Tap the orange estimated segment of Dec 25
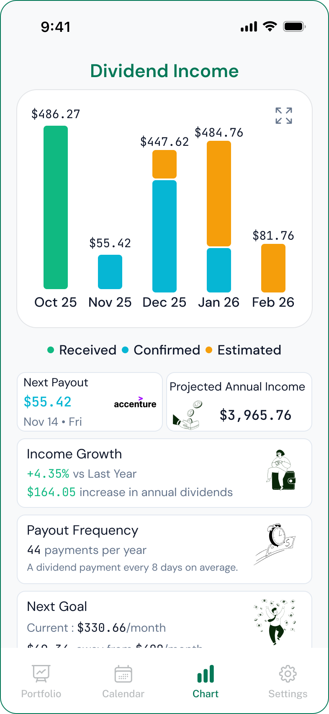Viewport: 329px width, 714px height. pos(164,164)
